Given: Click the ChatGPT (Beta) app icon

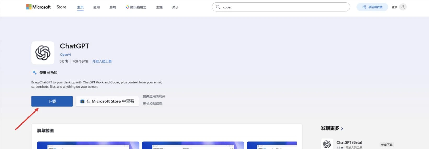Looking at the screenshot, I should (327, 144).
